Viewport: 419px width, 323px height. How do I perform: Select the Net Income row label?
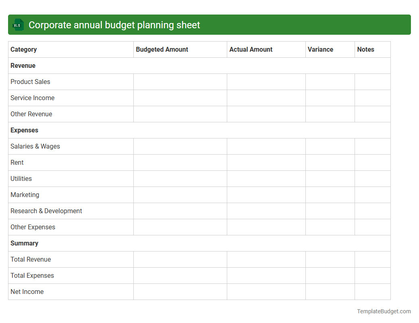(27, 292)
